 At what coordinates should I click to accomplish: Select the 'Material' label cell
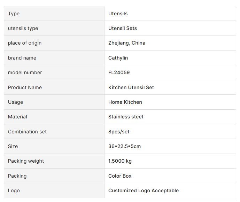(17, 117)
